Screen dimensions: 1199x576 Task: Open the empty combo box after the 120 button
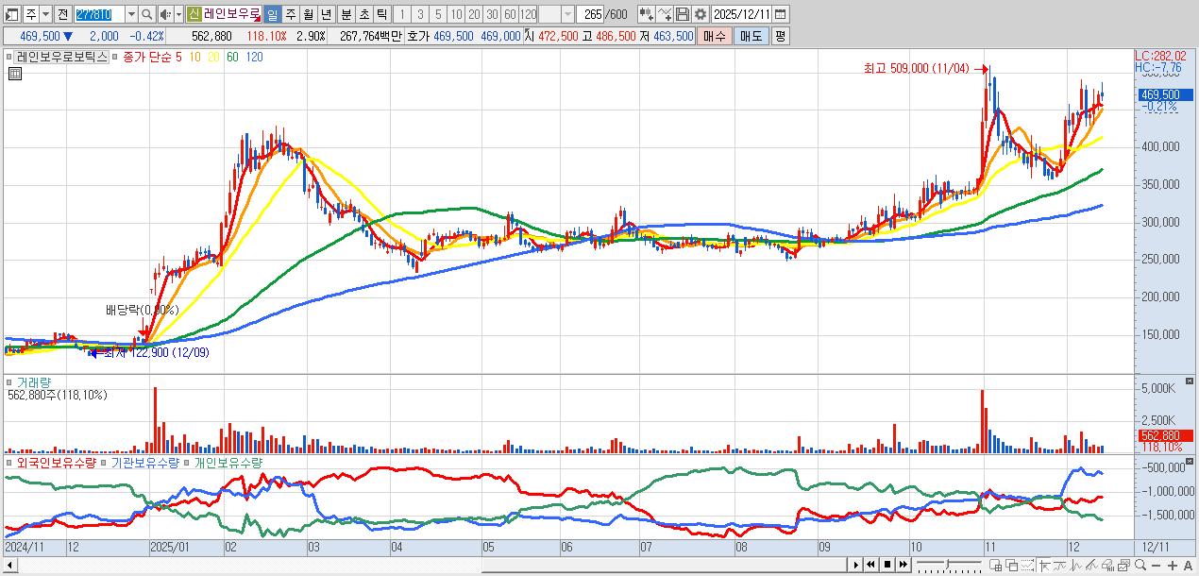[x=556, y=14]
